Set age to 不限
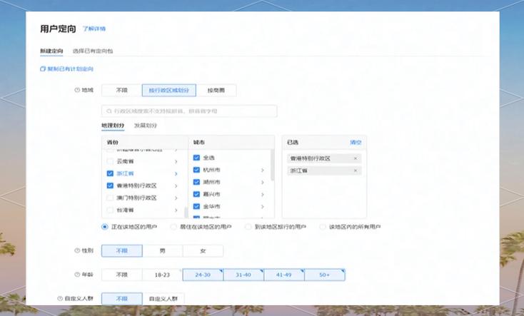 tap(122, 275)
